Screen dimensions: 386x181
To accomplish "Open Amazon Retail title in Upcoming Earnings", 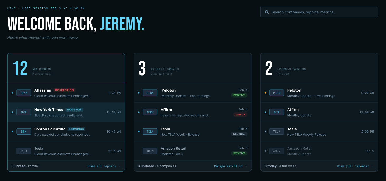I will [300, 148].
